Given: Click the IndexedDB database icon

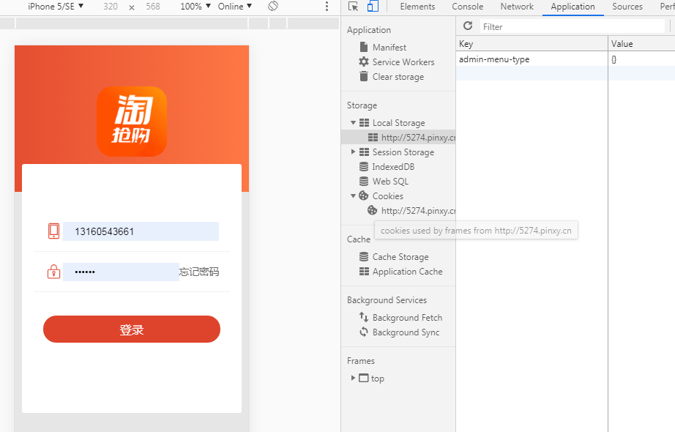Looking at the screenshot, I should pyautogui.click(x=363, y=166).
